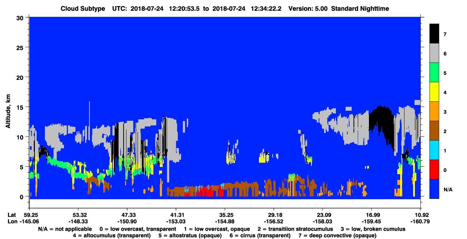Image resolution: width=467 pixels, height=239 pixels.
Task: Click the latitude value 29.18
Action: pyautogui.click(x=273, y=215)
